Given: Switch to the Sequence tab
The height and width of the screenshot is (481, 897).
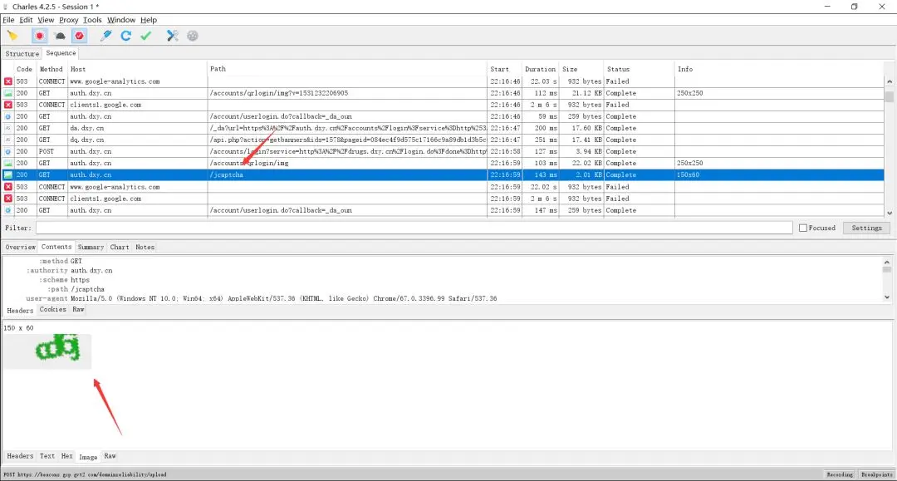Looking at the screenshot, I should (x=61, y=52).
